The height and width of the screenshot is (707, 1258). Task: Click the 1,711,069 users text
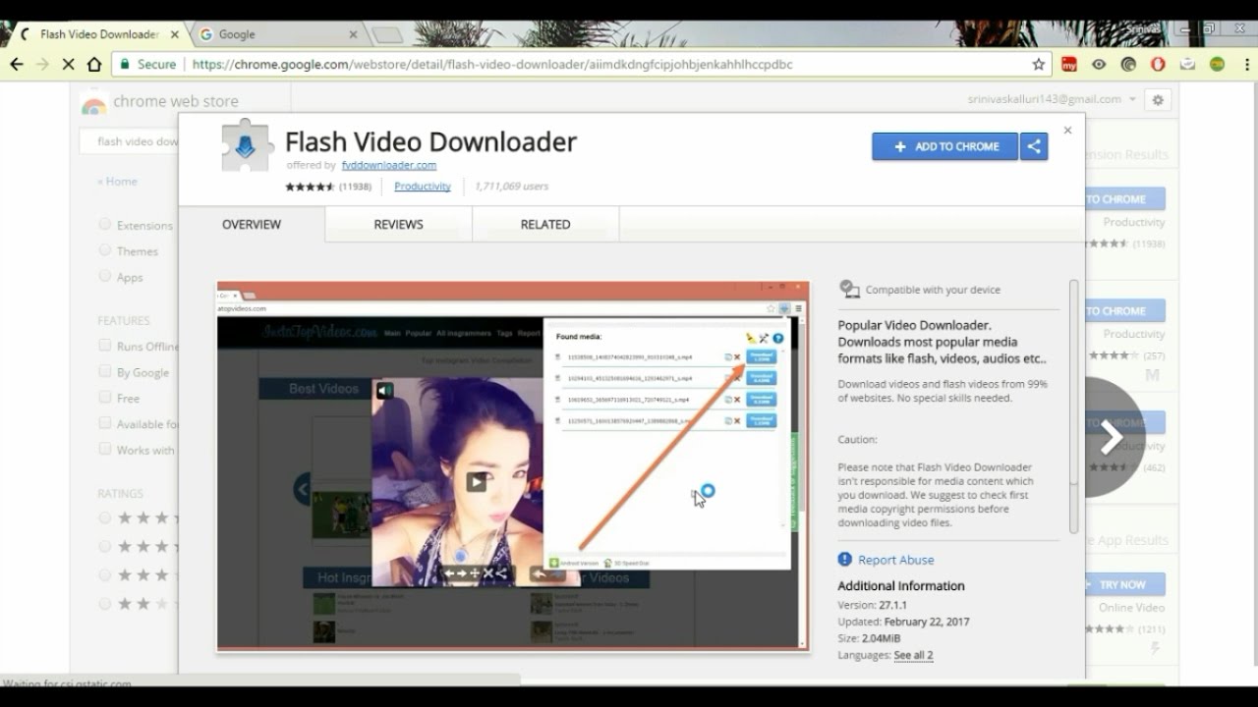click(511, 187)
